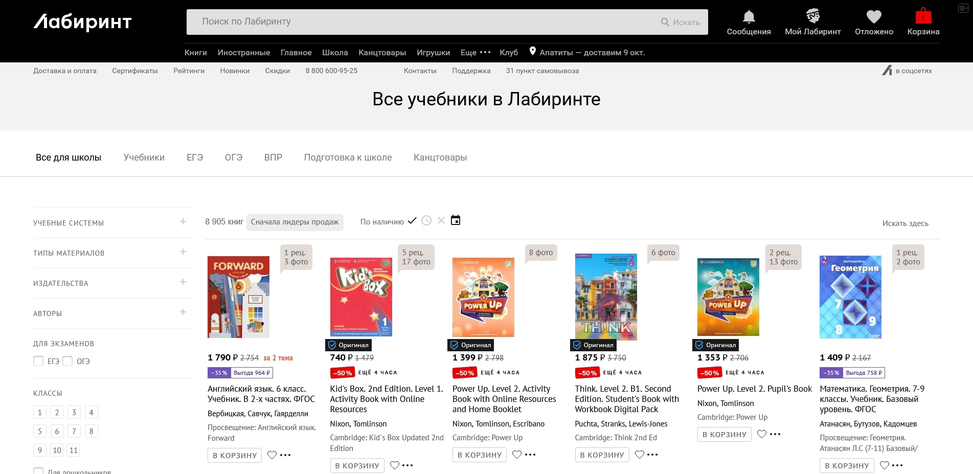Image resolution: width=973 pixels, height=474 pixels.
Task: Switch to the Учебники tab
Action: click(x=144, y=157)
